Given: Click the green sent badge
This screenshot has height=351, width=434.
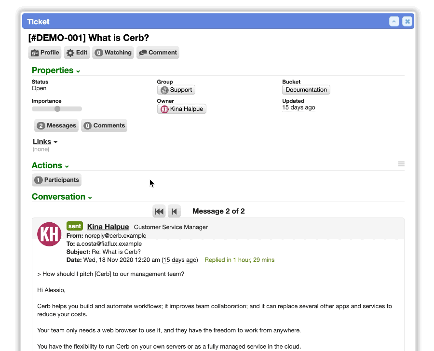Looking at the screenshot, I should point(75,226).
